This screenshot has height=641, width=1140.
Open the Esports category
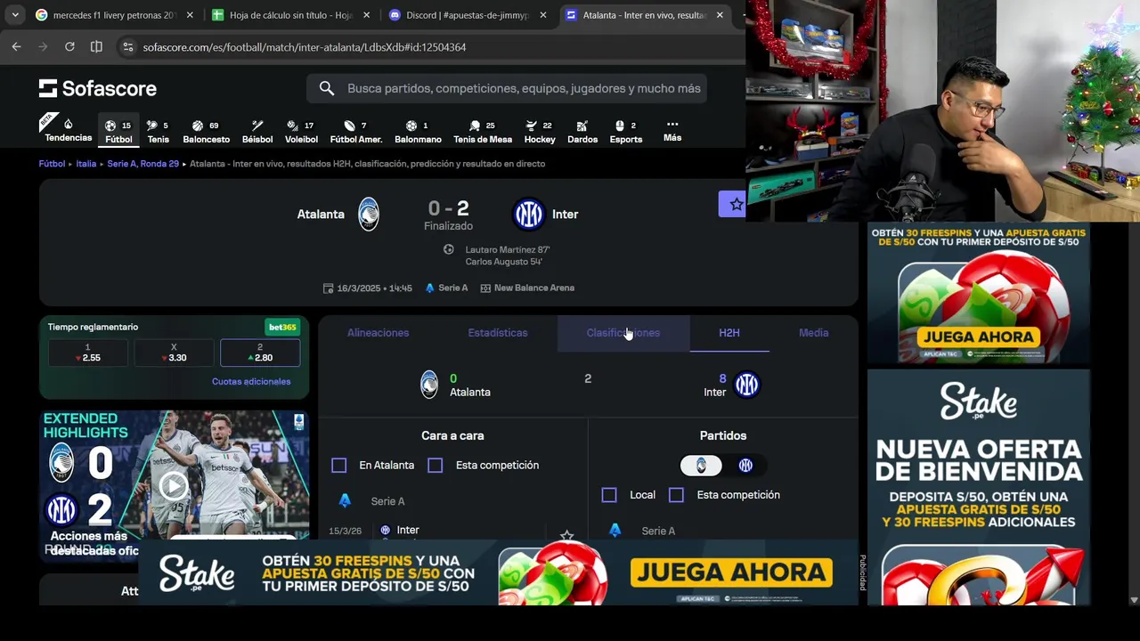pyautogui.click(x=625, y=131)
